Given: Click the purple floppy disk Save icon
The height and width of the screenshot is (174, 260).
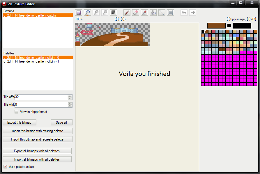Looking at the screenshot, I should pos(79,13).
